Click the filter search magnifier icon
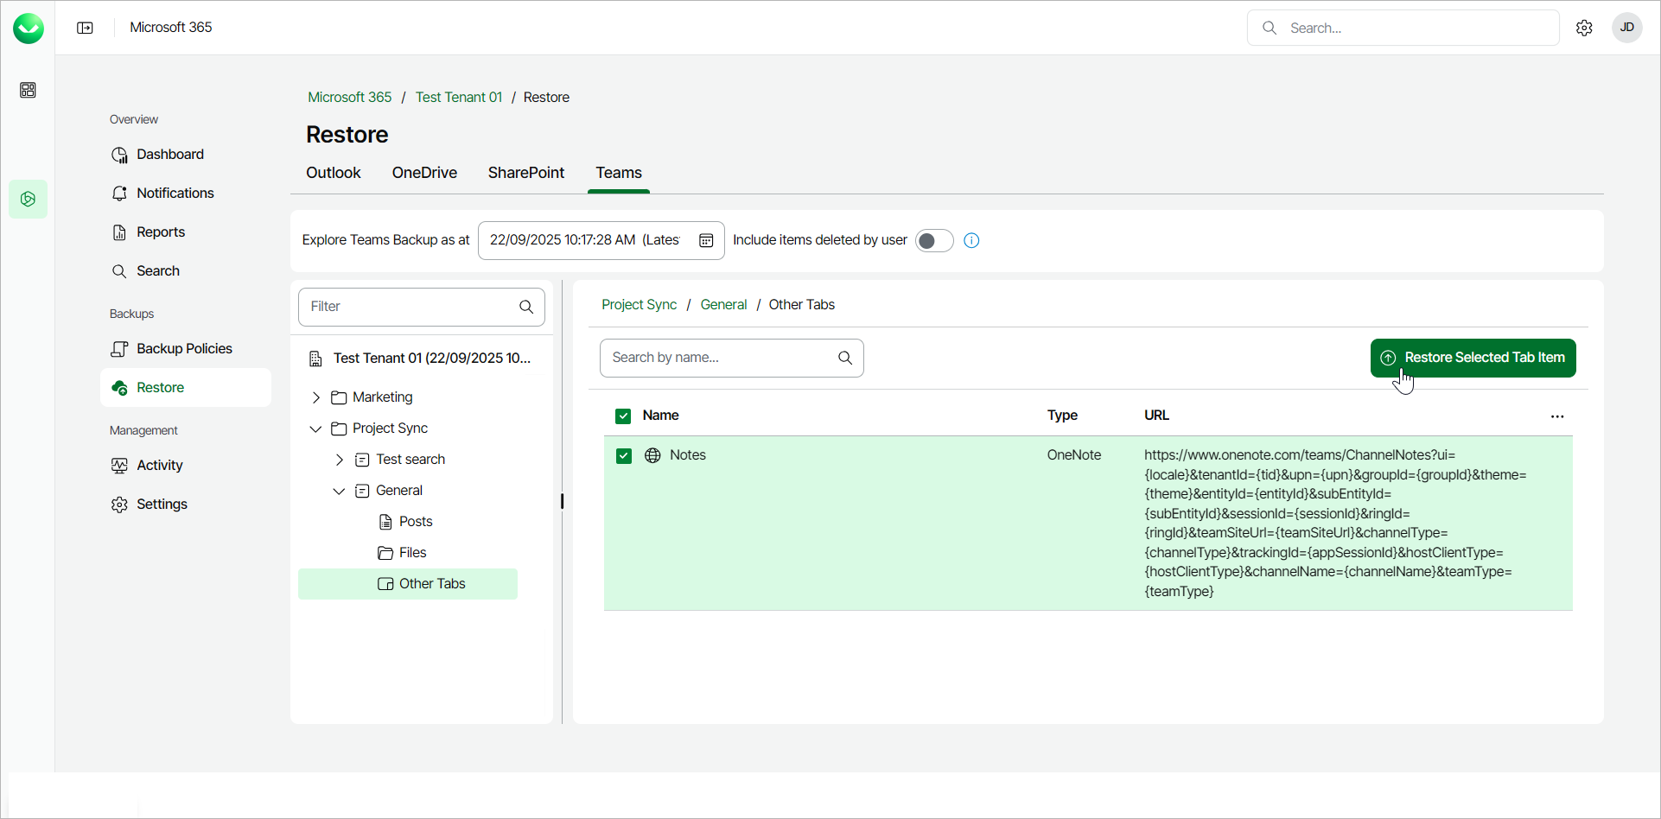 (526, 307)
